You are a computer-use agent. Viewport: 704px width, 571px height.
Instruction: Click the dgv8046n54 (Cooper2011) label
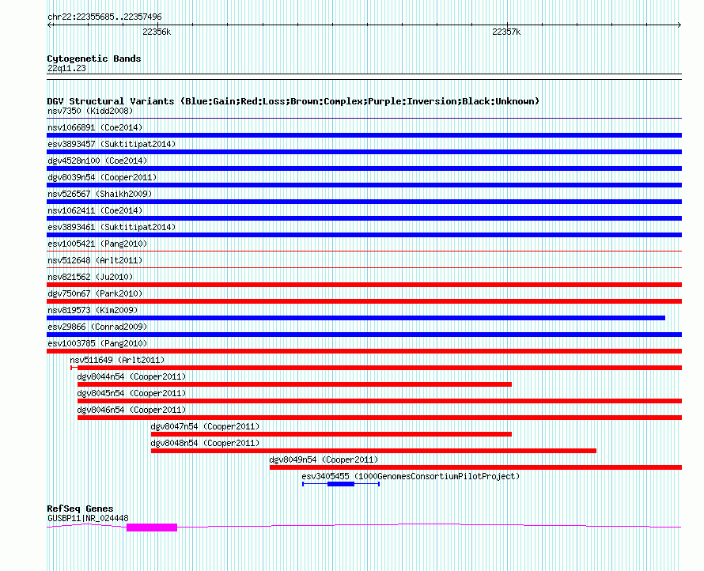tap(131, 410)
